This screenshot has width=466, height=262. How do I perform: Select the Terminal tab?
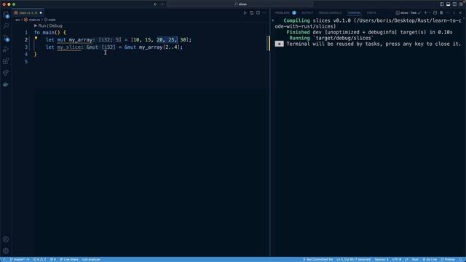pyautogui.click(x=354, y=13)
